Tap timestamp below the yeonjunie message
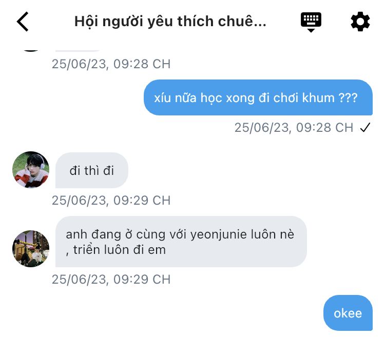This screenshot has width=385, height=337. [x=111, y=279]
